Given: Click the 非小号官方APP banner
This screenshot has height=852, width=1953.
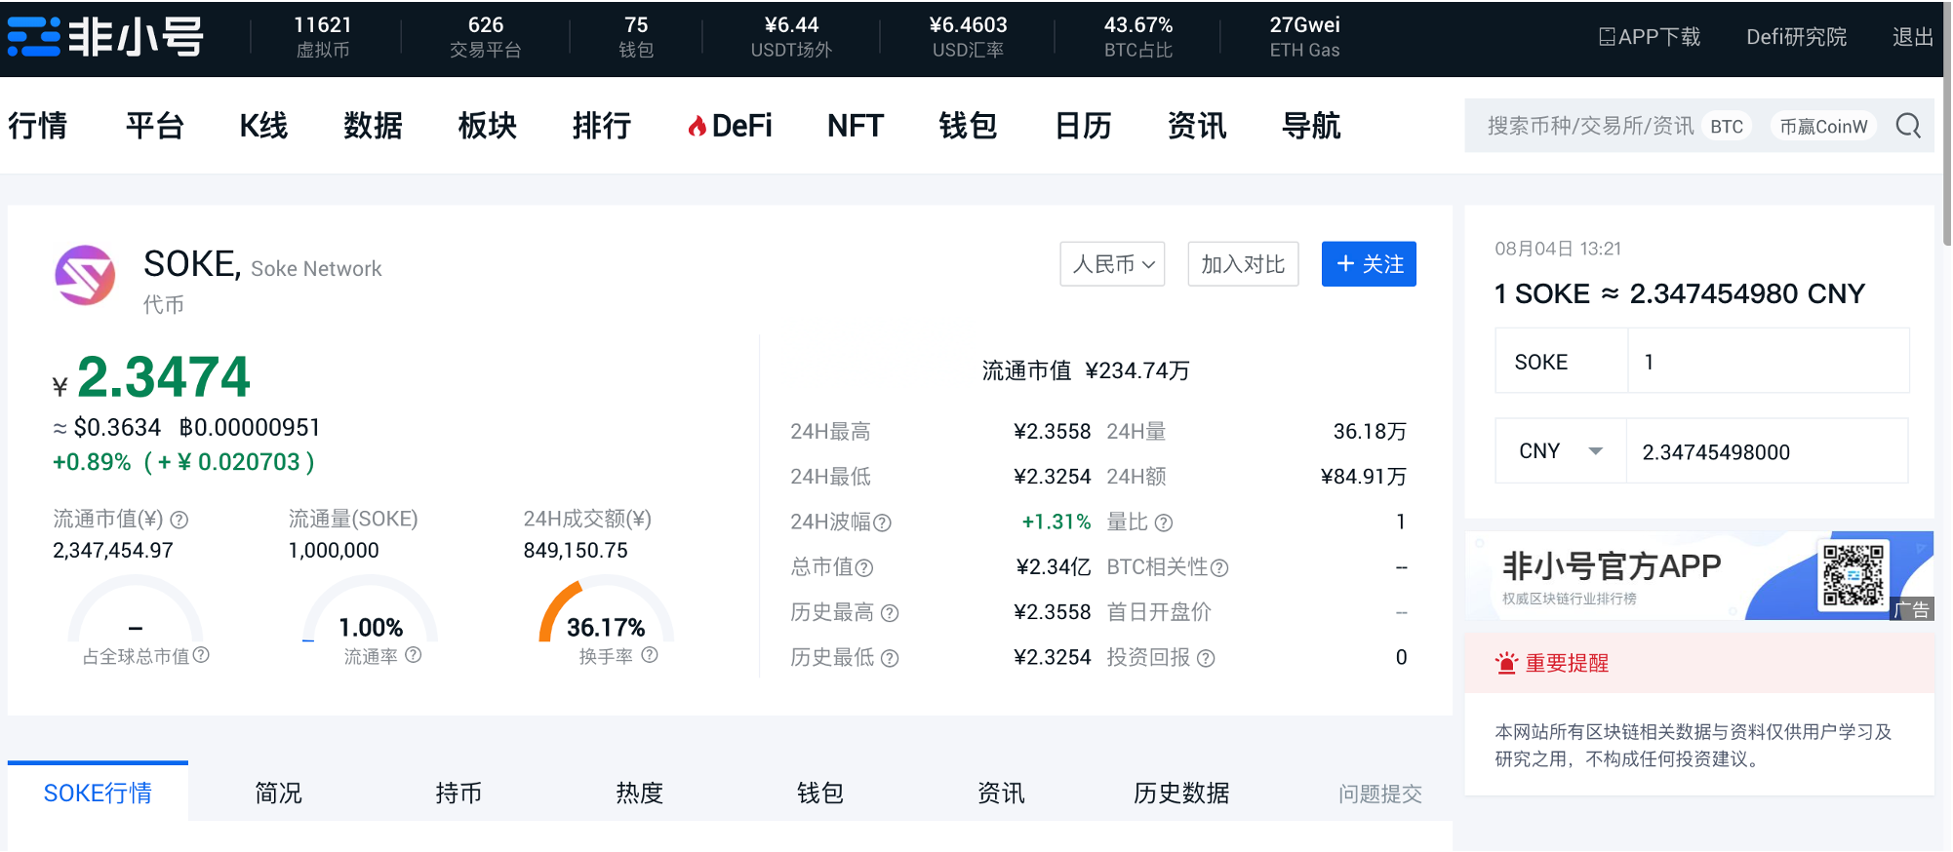Looking at the screenshot, I should click(x=1699, y=575).
